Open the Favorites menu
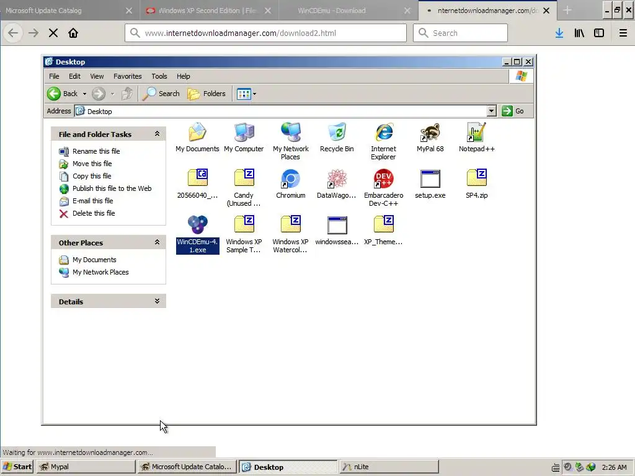 point(128,76)
